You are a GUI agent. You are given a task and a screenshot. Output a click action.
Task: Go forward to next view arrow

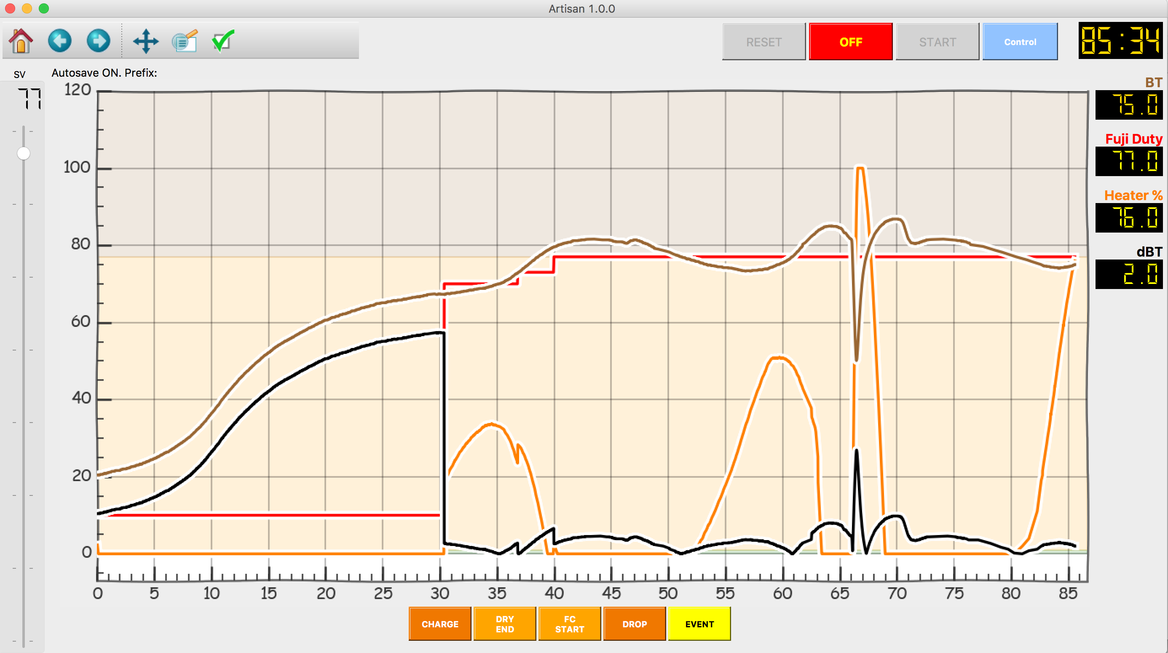tap(99, 41)
